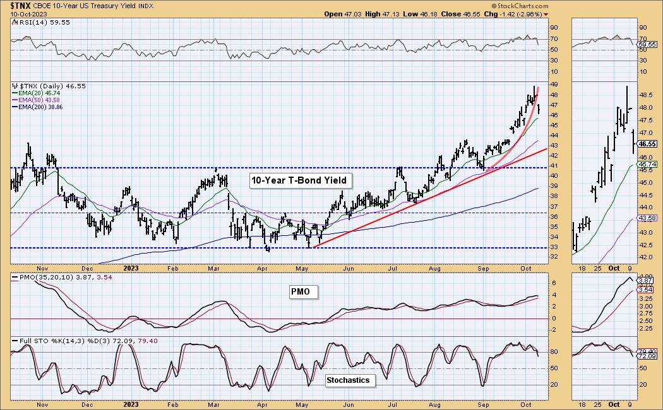This screenshot has height=410, width=663.
Task: Click the bar-chart icon before '$TNX (Daily)'
Action: [15, 86]
